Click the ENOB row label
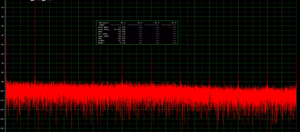This screenshot has width=300, height=132. click(x=101, y=43)
